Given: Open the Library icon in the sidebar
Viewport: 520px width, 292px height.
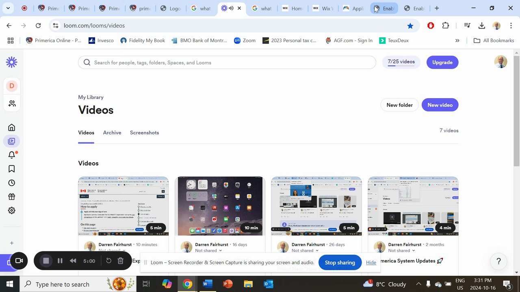Looking at the screenshot, I should [x=11, y=141].
